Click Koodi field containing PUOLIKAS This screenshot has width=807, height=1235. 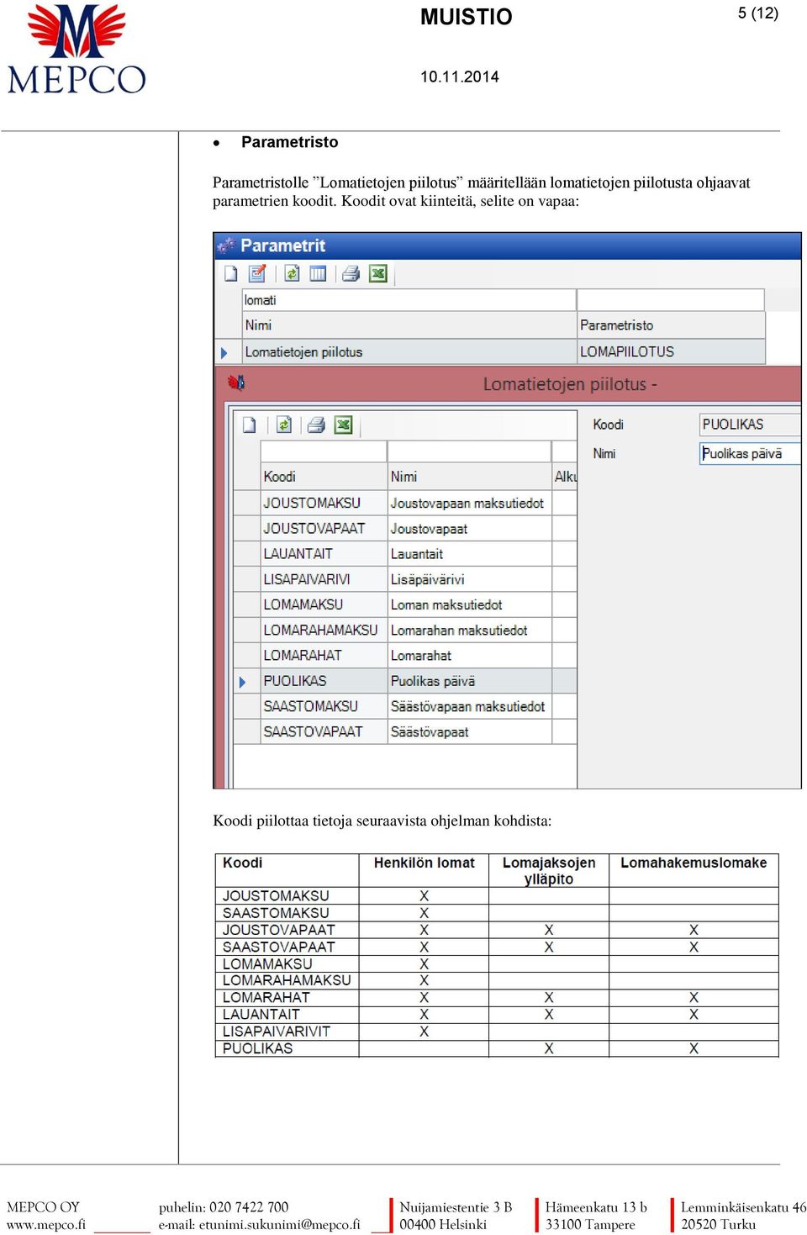750,425
